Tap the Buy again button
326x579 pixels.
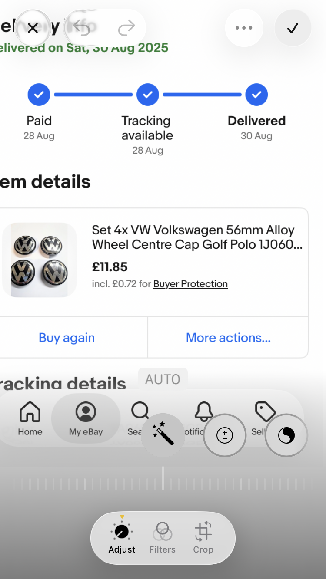pyautogui.click(x=67, y=338)
